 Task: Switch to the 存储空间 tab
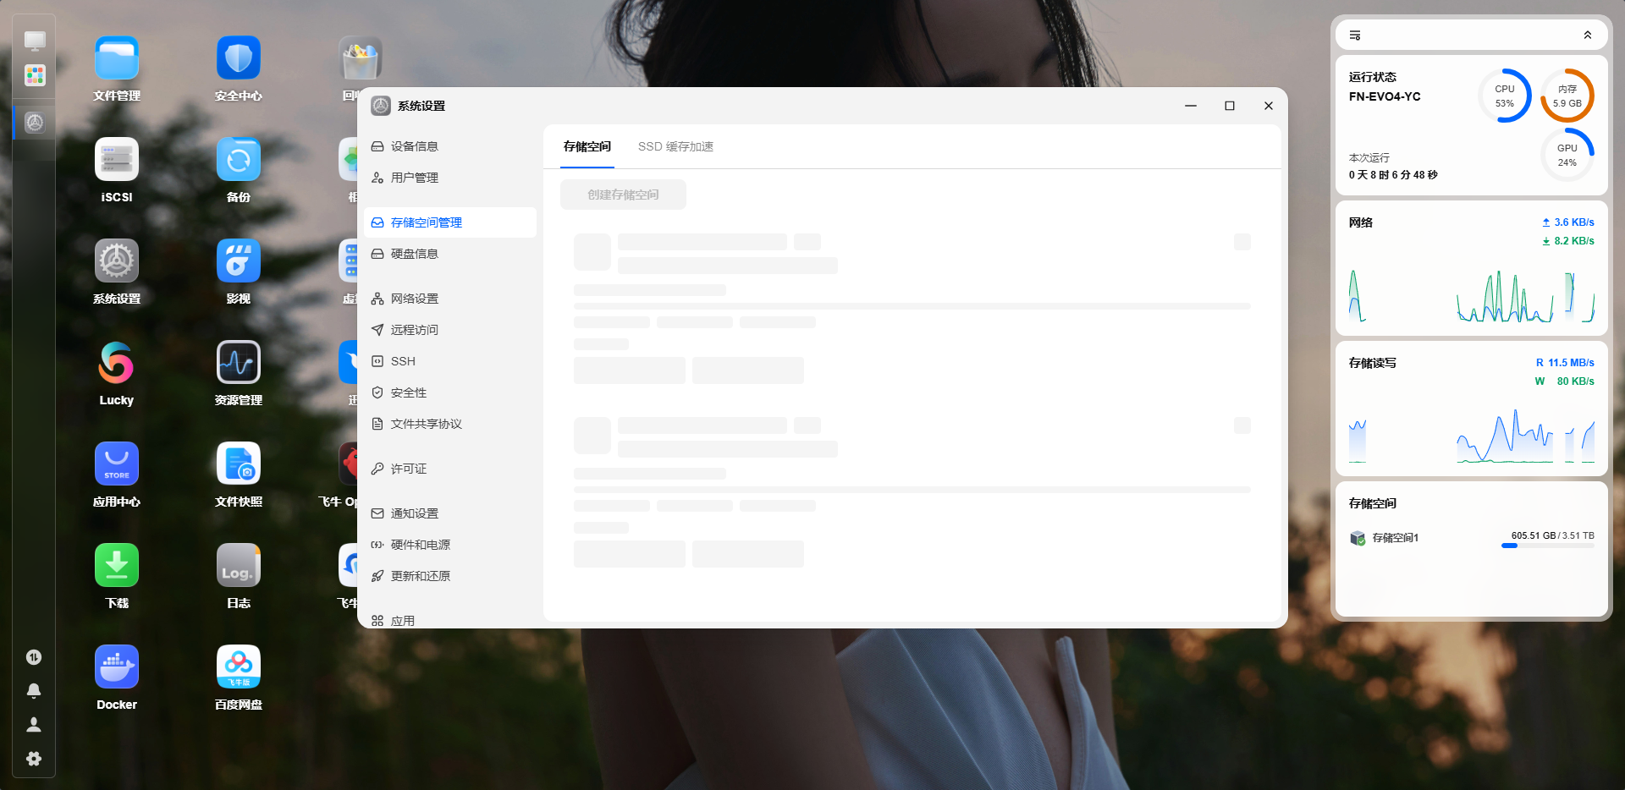[x=587, y=147]
